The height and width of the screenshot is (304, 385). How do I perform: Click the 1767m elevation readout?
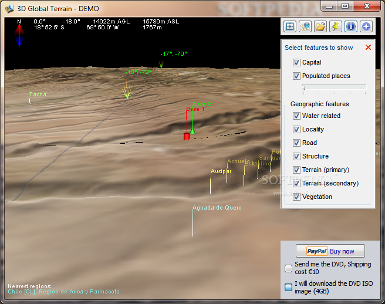(152, 28)
